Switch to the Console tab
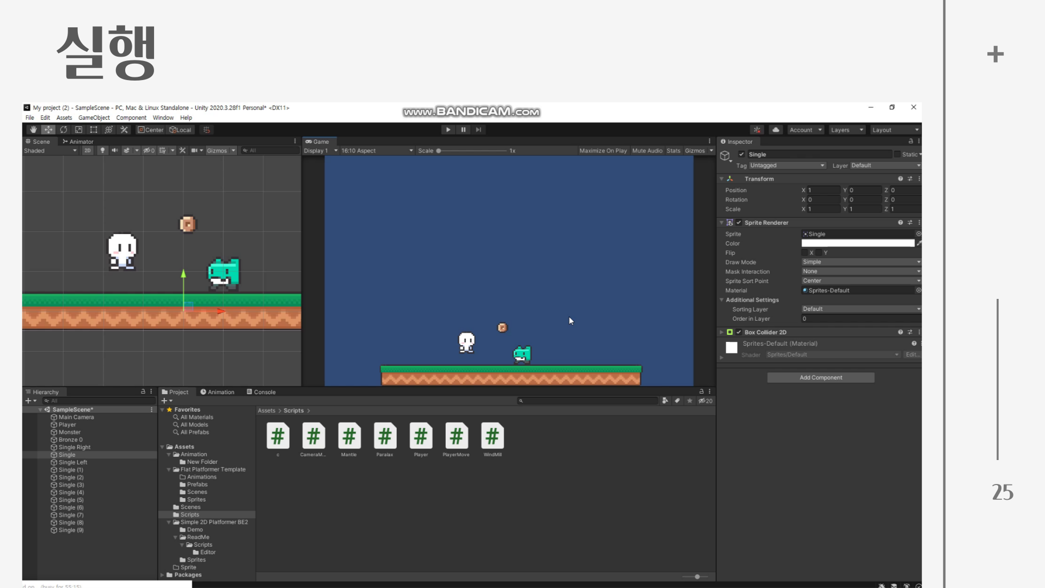Screen dimensions: 1045x588 [261, 392]
